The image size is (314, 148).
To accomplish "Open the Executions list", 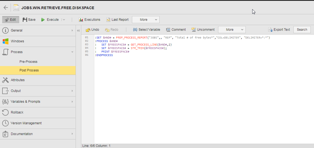I will (x=89, y=20).
